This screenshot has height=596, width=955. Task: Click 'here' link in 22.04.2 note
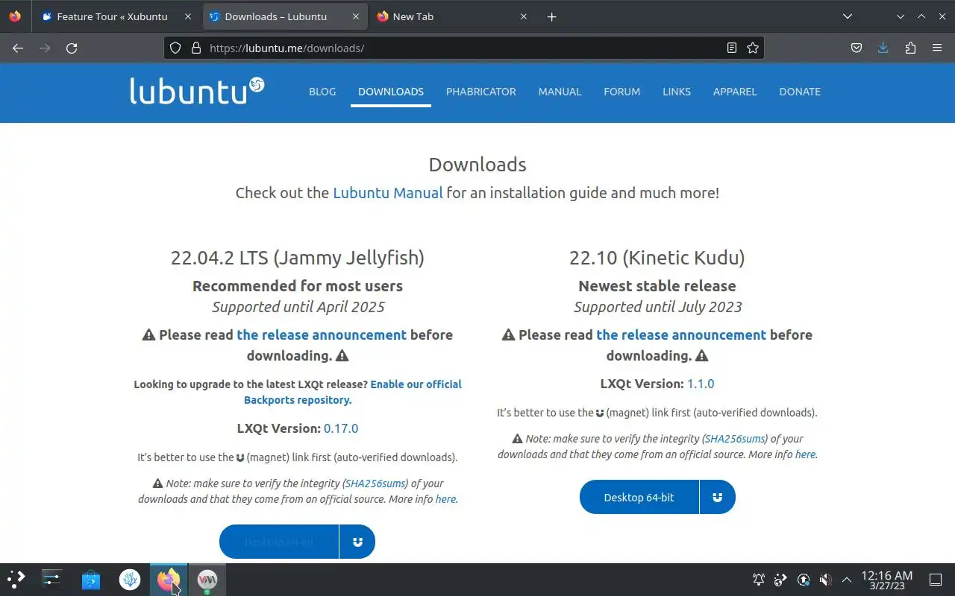[x=445, y=499]
